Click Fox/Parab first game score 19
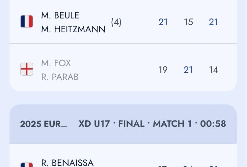 (x=163, y=70)
